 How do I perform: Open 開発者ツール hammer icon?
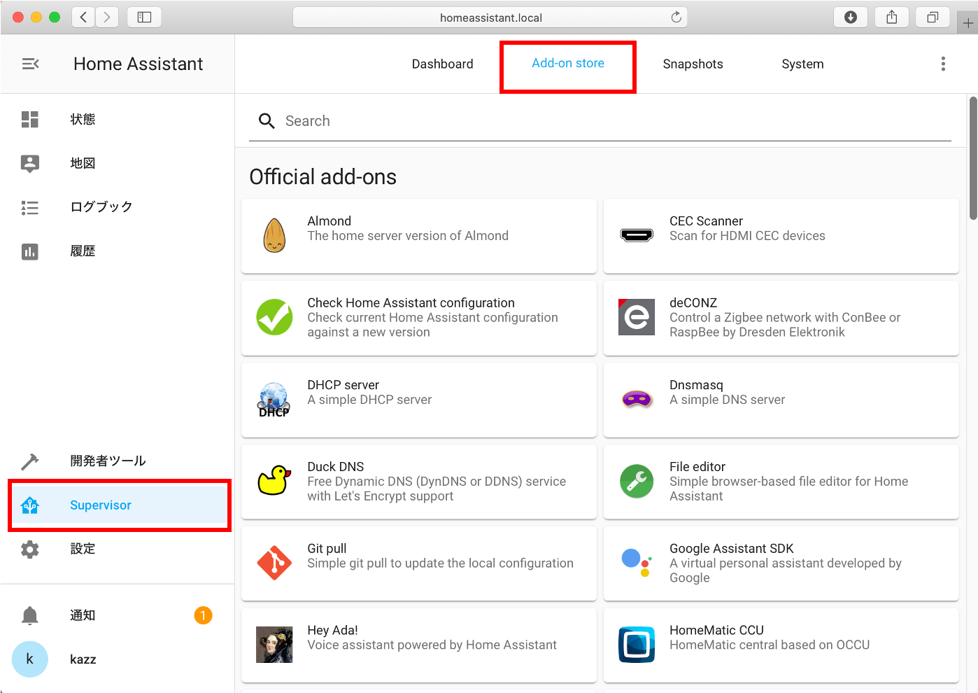pos(30,461)
